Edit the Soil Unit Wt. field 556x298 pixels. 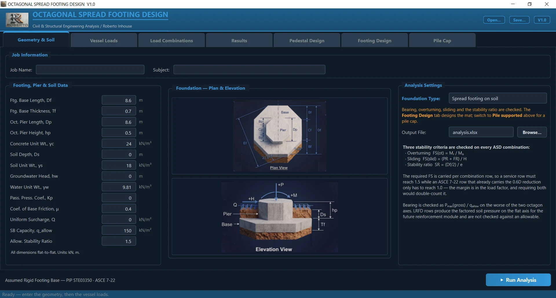[x=119, y=165]
